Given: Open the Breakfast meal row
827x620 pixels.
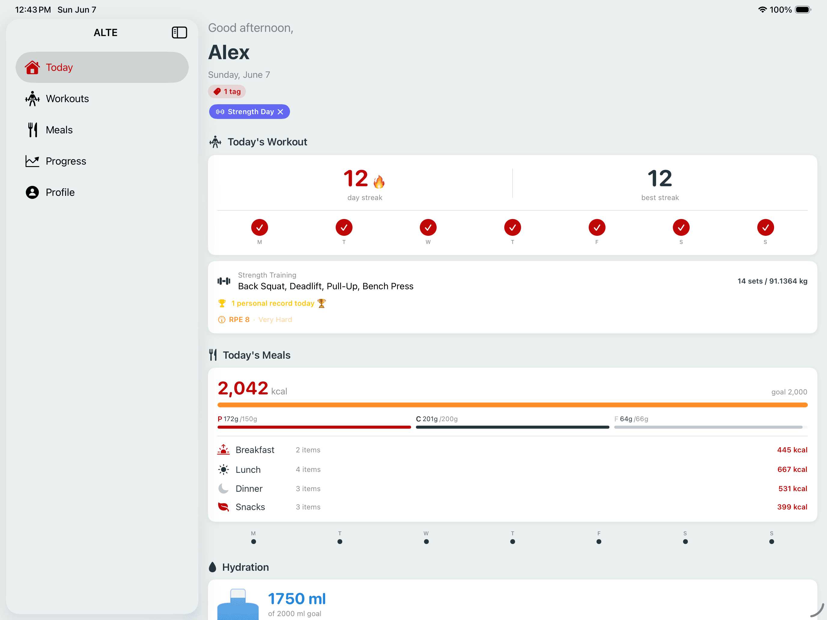Looking at the screenshot, I should [513, 450].
